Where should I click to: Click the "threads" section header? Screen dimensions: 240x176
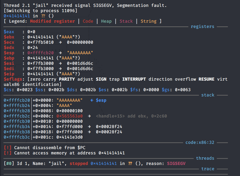[x=205, y=158]
